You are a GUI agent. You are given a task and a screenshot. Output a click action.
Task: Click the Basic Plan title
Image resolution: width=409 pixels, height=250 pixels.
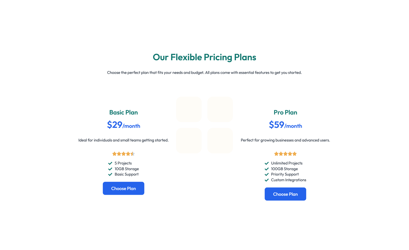123,112
